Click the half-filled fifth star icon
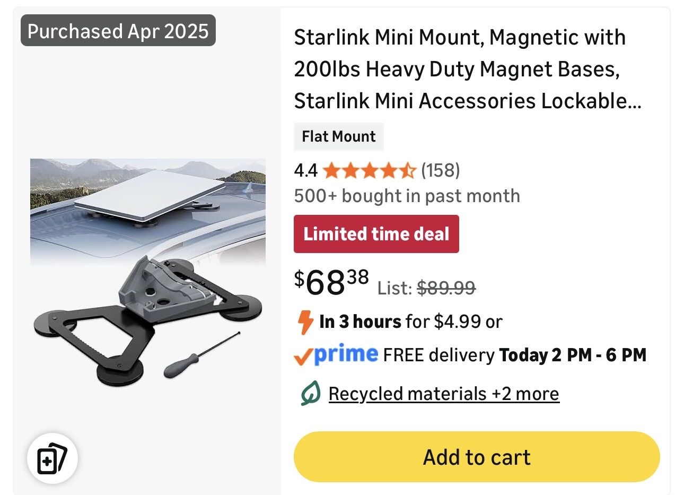 tap(408, 170)
